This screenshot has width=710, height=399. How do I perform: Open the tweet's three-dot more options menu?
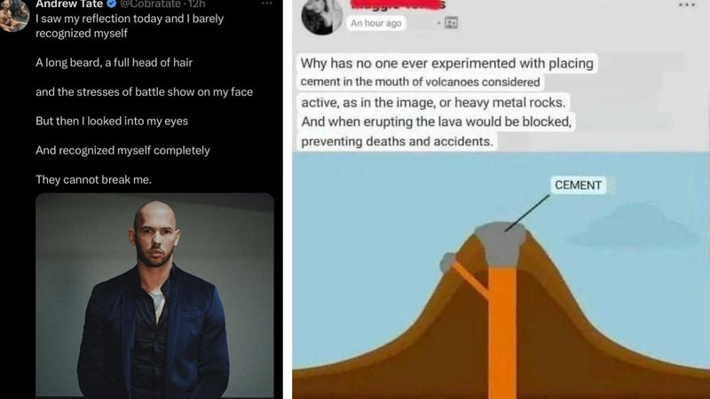pyautogui.click(x=267, y=4)
